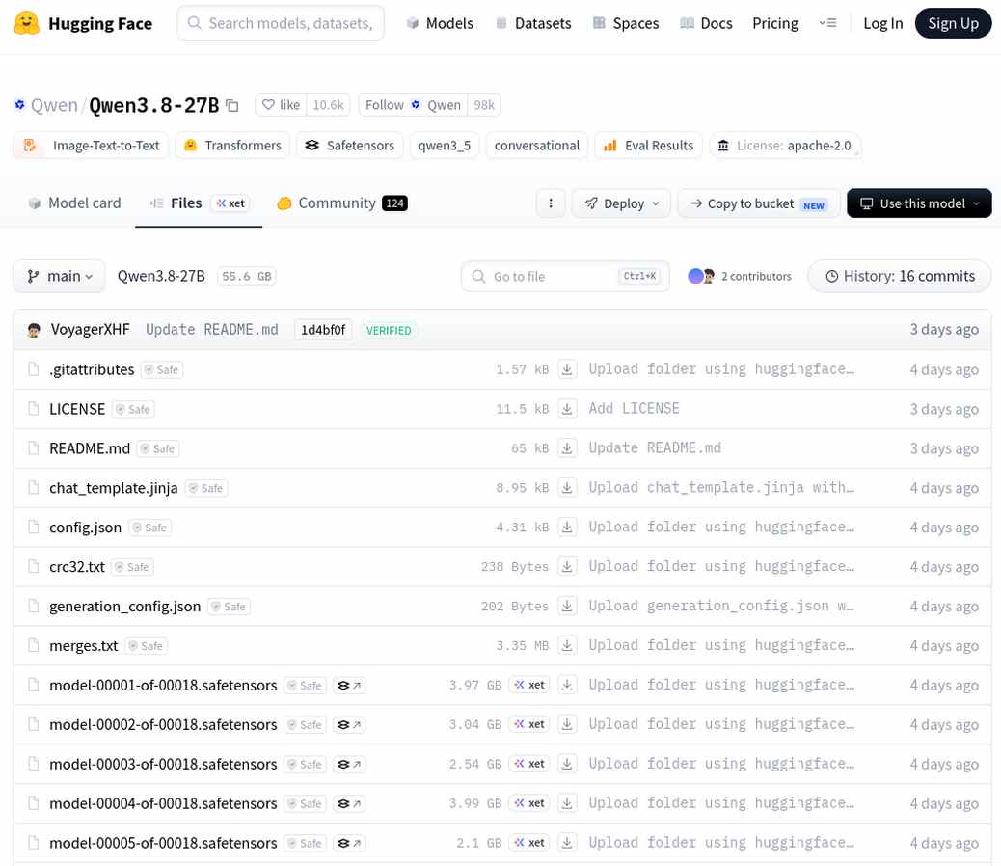This screenshot has height=866, width=1001.
Task: Open the Eval Results tag
Action: [x=649, y=146]
